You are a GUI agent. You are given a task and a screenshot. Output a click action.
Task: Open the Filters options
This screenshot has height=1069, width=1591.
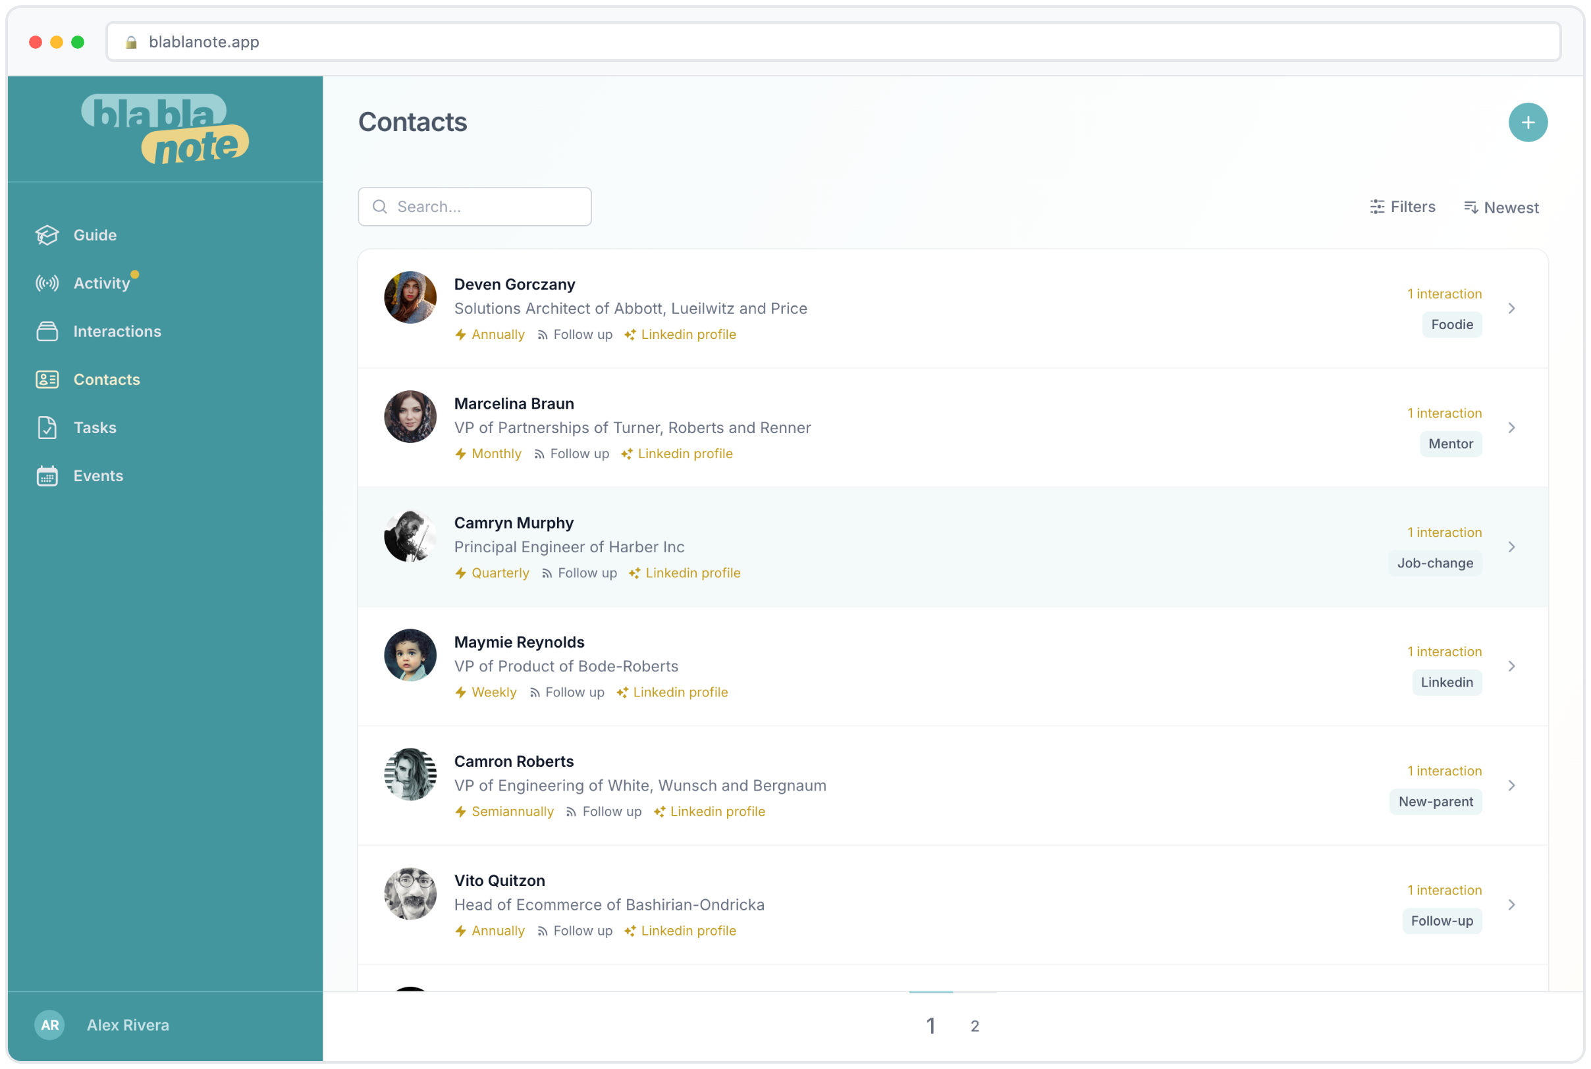1402,207
